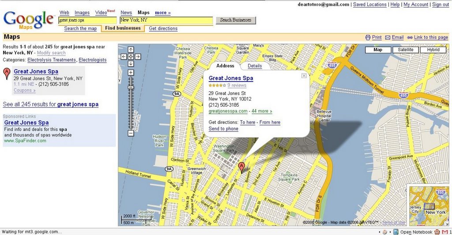Screen dimensions: 452x235
Task: Pan the map left with arrow button
Action: tap(124, 57)
